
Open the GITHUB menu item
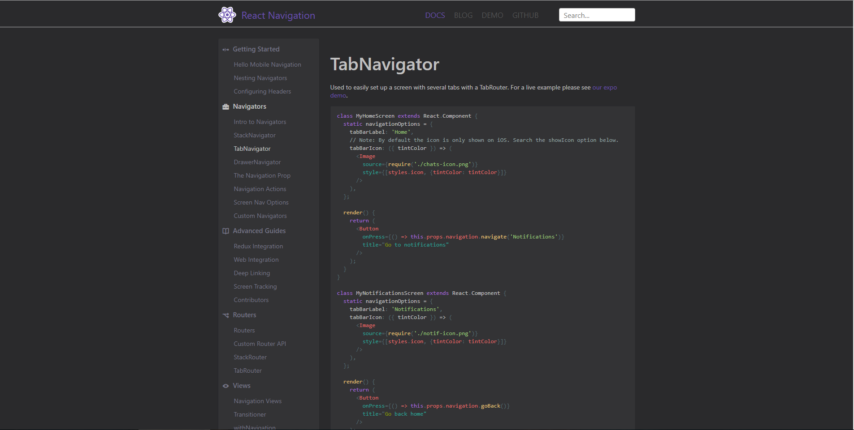click(525, 15)
